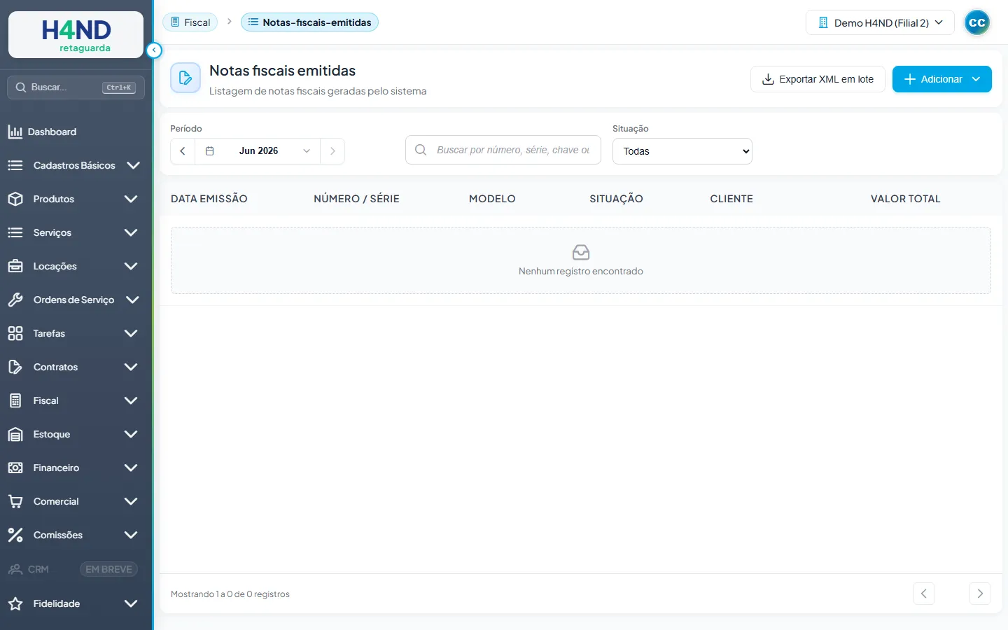Screen dimensions: 1008x630
Task: Click the Ordens de Serviço wrench icon
Action: point(15,300)
